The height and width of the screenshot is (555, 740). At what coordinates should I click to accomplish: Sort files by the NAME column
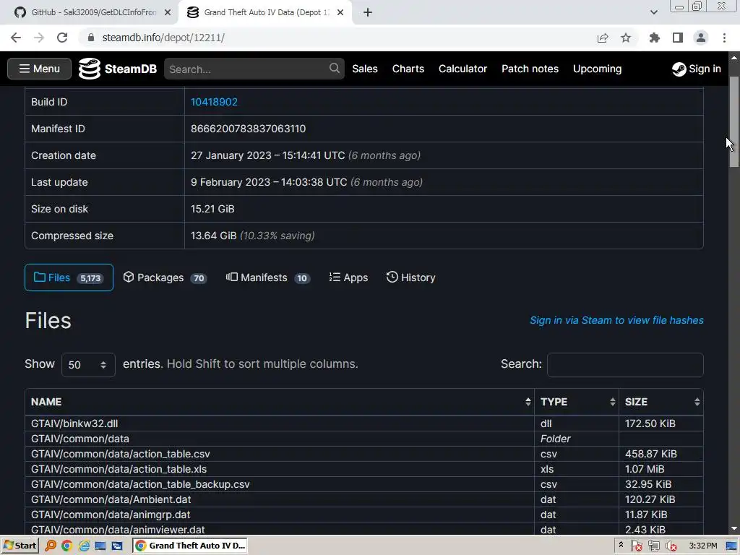(x=280, y=402)
